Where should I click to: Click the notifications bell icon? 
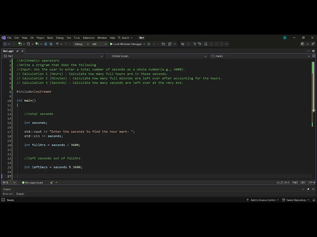314,200
